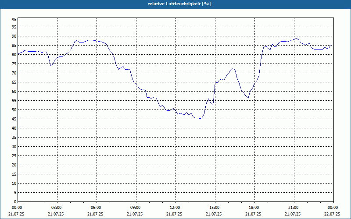This screenshot has height=219, width=351.
Task: Click the humidity curve peak near 21:00
Action: [x=297, y=39]
